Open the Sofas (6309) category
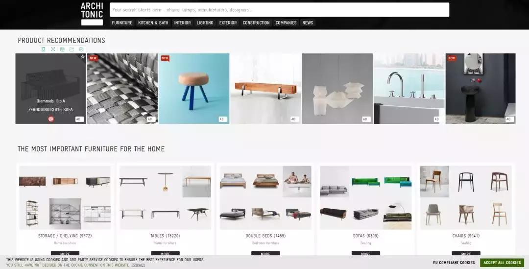Image resolution: width=529 pixels, height=269 pixels. [x=365, y=236]
